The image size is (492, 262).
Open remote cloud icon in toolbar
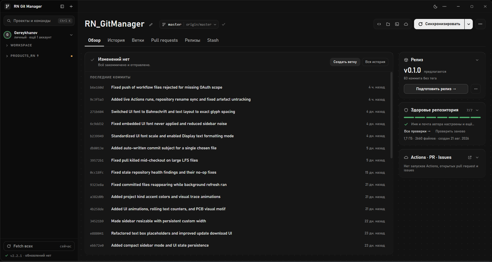(x=406, y=24)
